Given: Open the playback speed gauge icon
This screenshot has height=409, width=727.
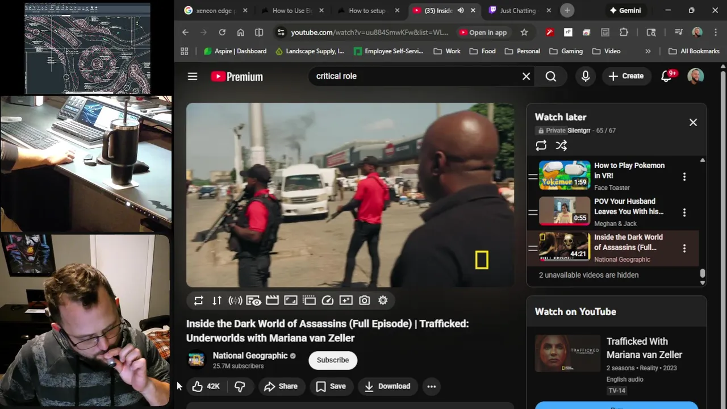Looking at the screenshot, I should click(328, 301).
